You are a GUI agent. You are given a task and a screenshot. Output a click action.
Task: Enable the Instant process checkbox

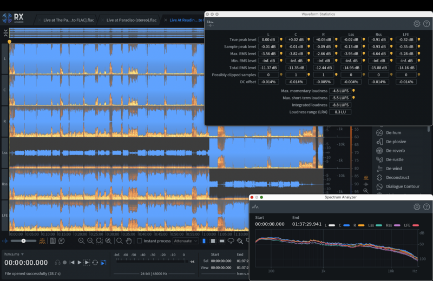click(x=139, y=241)
